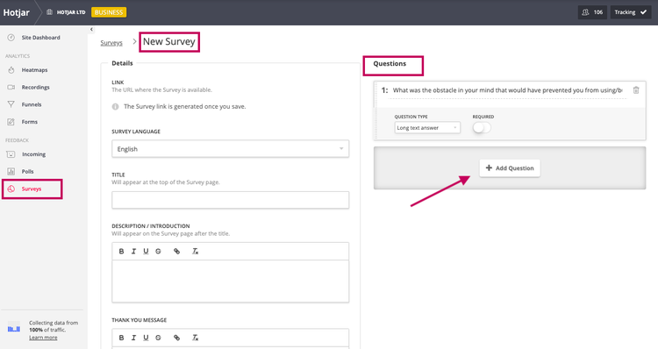The height and width of the screenshot is (349, 658).
Task: Clear formatting in the Thank You Message toolbar
Action: point(195,338)
